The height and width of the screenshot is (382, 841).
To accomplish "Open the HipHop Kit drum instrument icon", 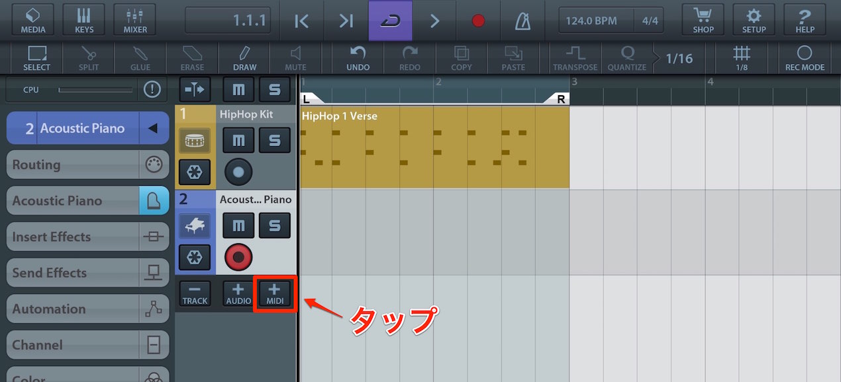I will 195,140.
